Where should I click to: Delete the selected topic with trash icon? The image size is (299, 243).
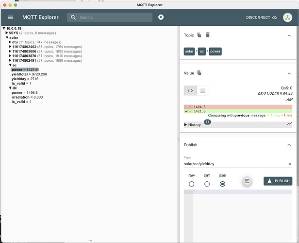click(x=208, y=35)
